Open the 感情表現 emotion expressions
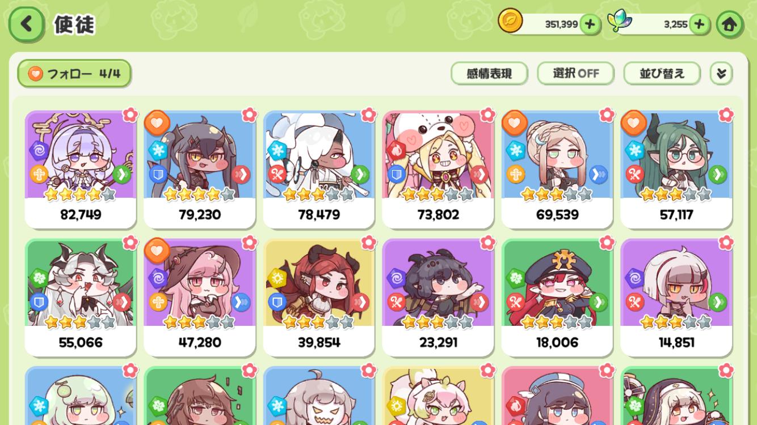The width and height of the screenshot is (757, 425). tap(489, 73)
